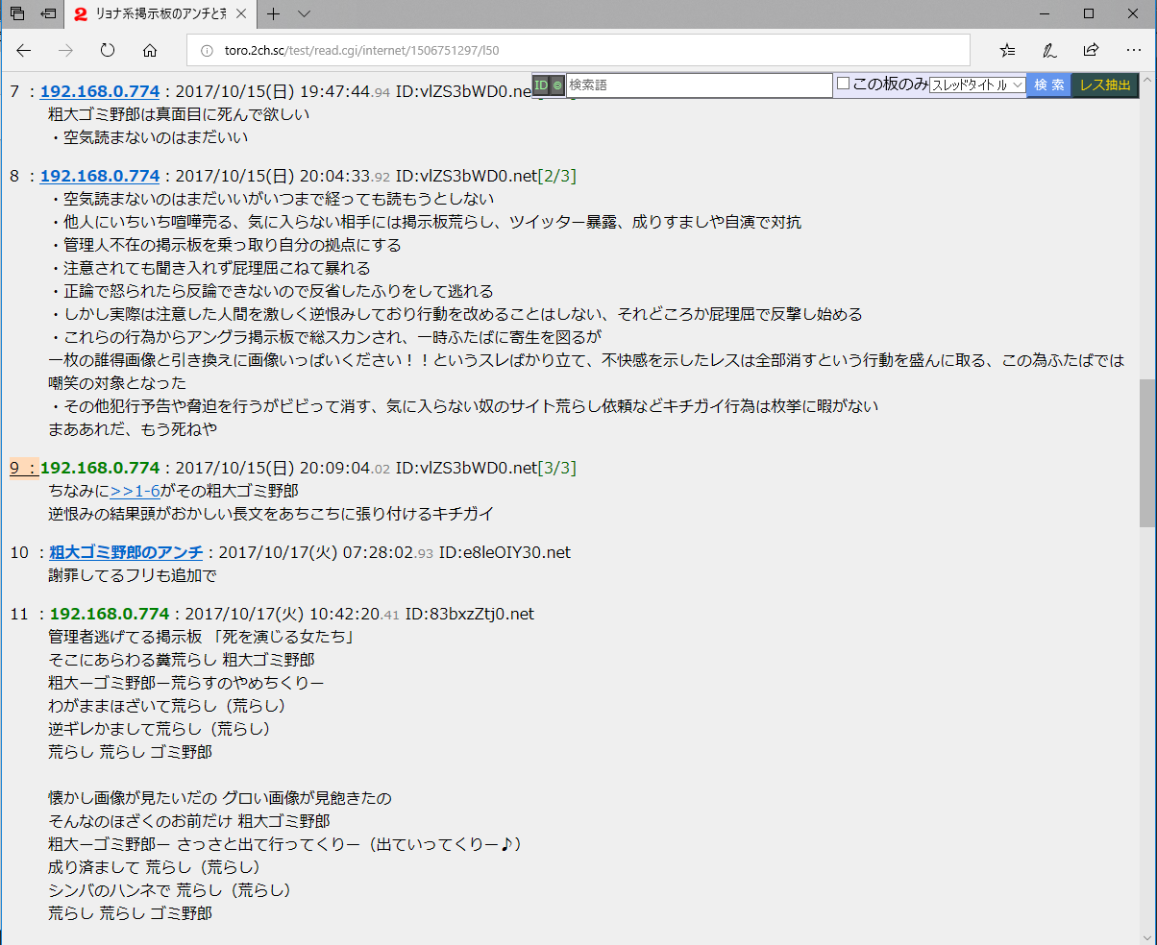Follow the >>1-6 anchor link
The width and height of the screenshot is (1157, 945).
[135, 491]
